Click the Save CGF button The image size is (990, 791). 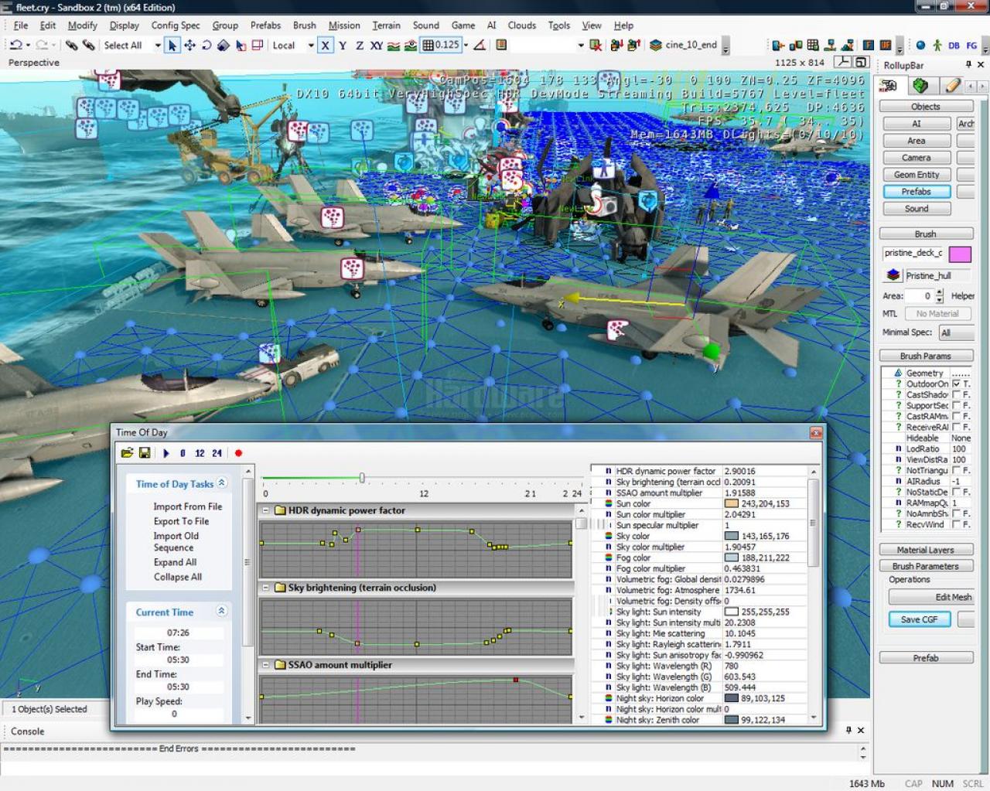click(919, 619)
